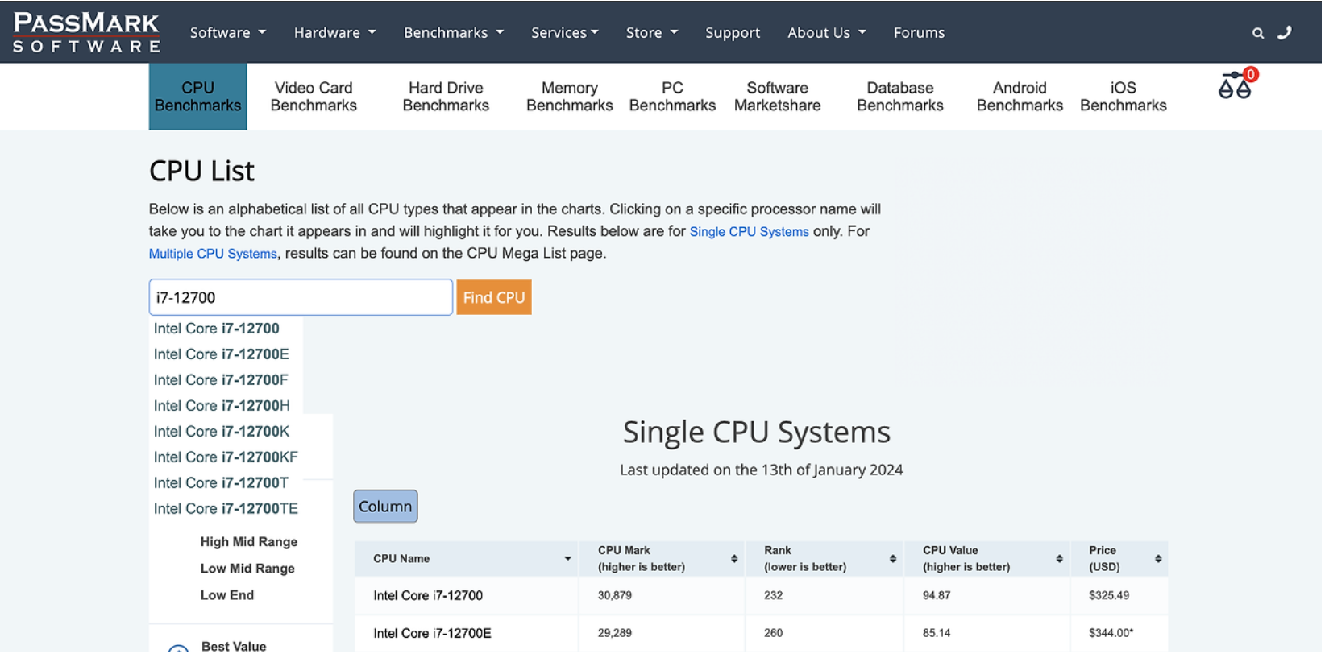
Task: Select Intel Core i7-12700TE suggestion
Action: 226,510
